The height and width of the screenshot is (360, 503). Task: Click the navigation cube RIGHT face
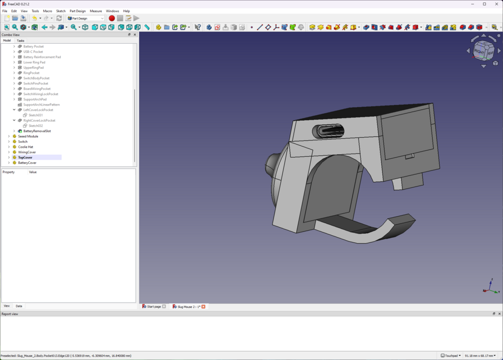479,52
